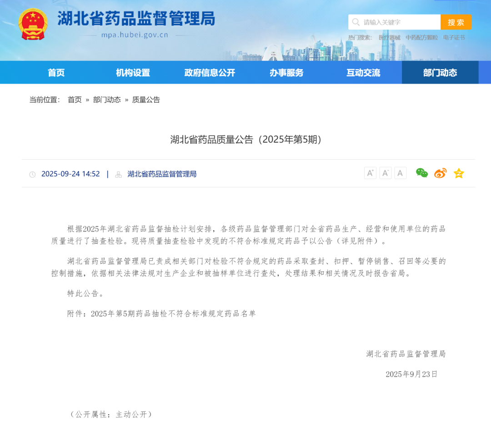Select 办事服务 in navigation bar
Image resolution: width=491 pixels, height=427 pixels.
[286, 73]
